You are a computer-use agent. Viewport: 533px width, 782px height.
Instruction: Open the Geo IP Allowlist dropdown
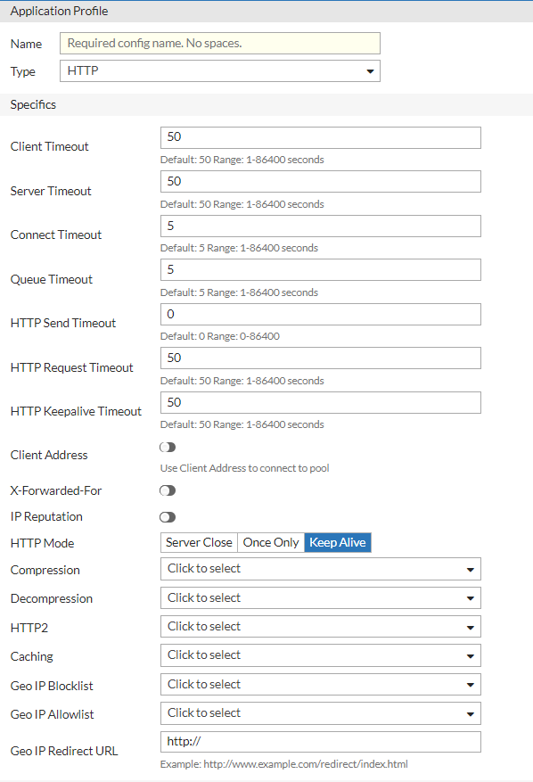click(x=318, y=713)
